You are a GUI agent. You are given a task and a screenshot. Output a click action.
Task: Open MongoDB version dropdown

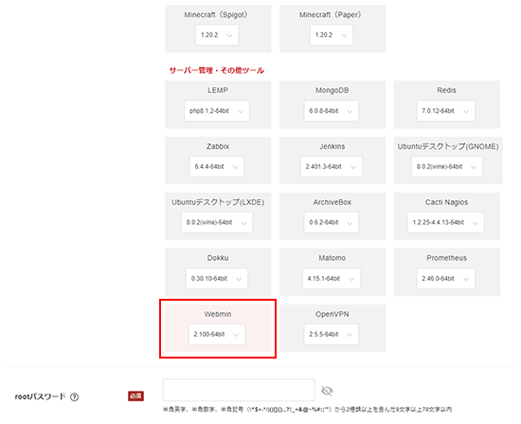(x=331, y=111)
